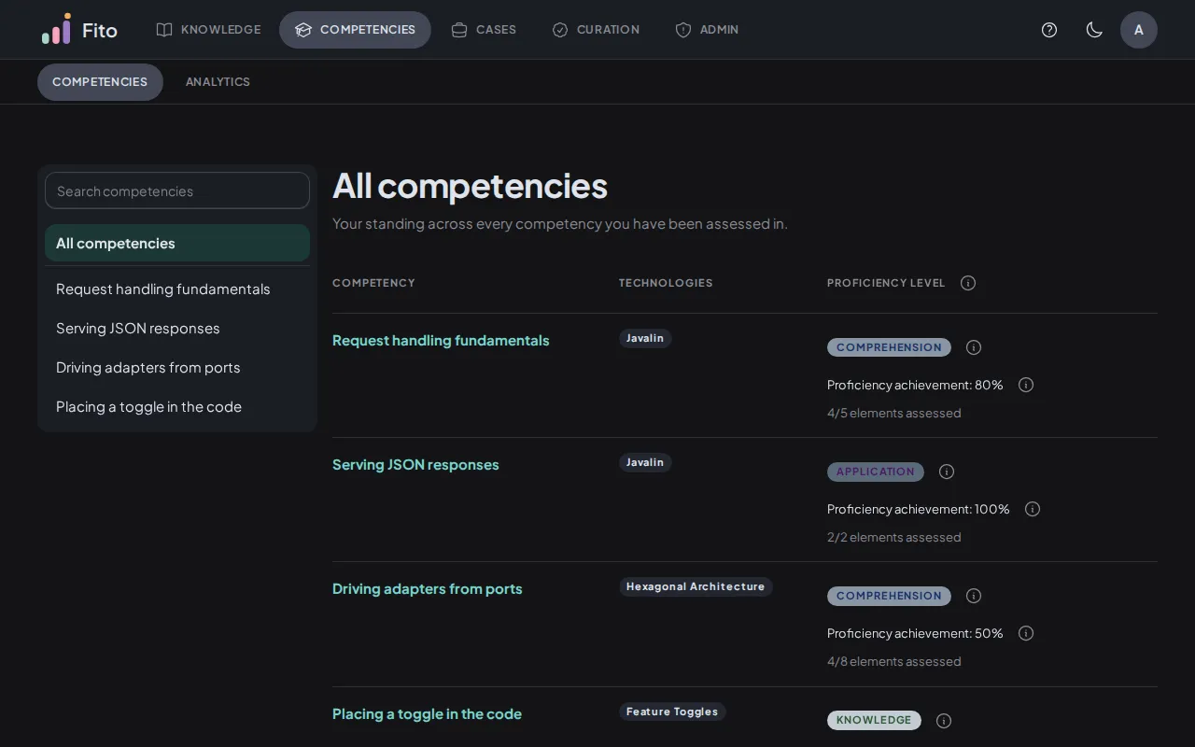Select All competencies in sidebar
The image size is (1195, 747).
click(177, 243)
